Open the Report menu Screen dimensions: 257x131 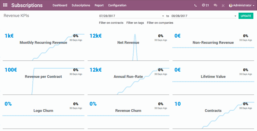99,5
